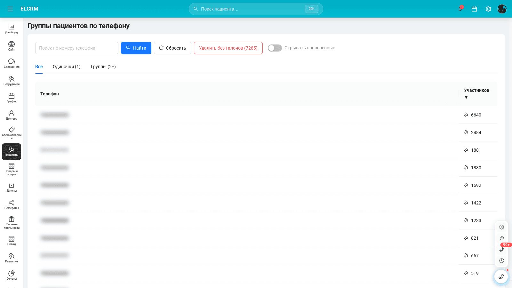Viewport: 512px width, 288px height.
Task: Open Склад in sidebar
Action: 12,241
